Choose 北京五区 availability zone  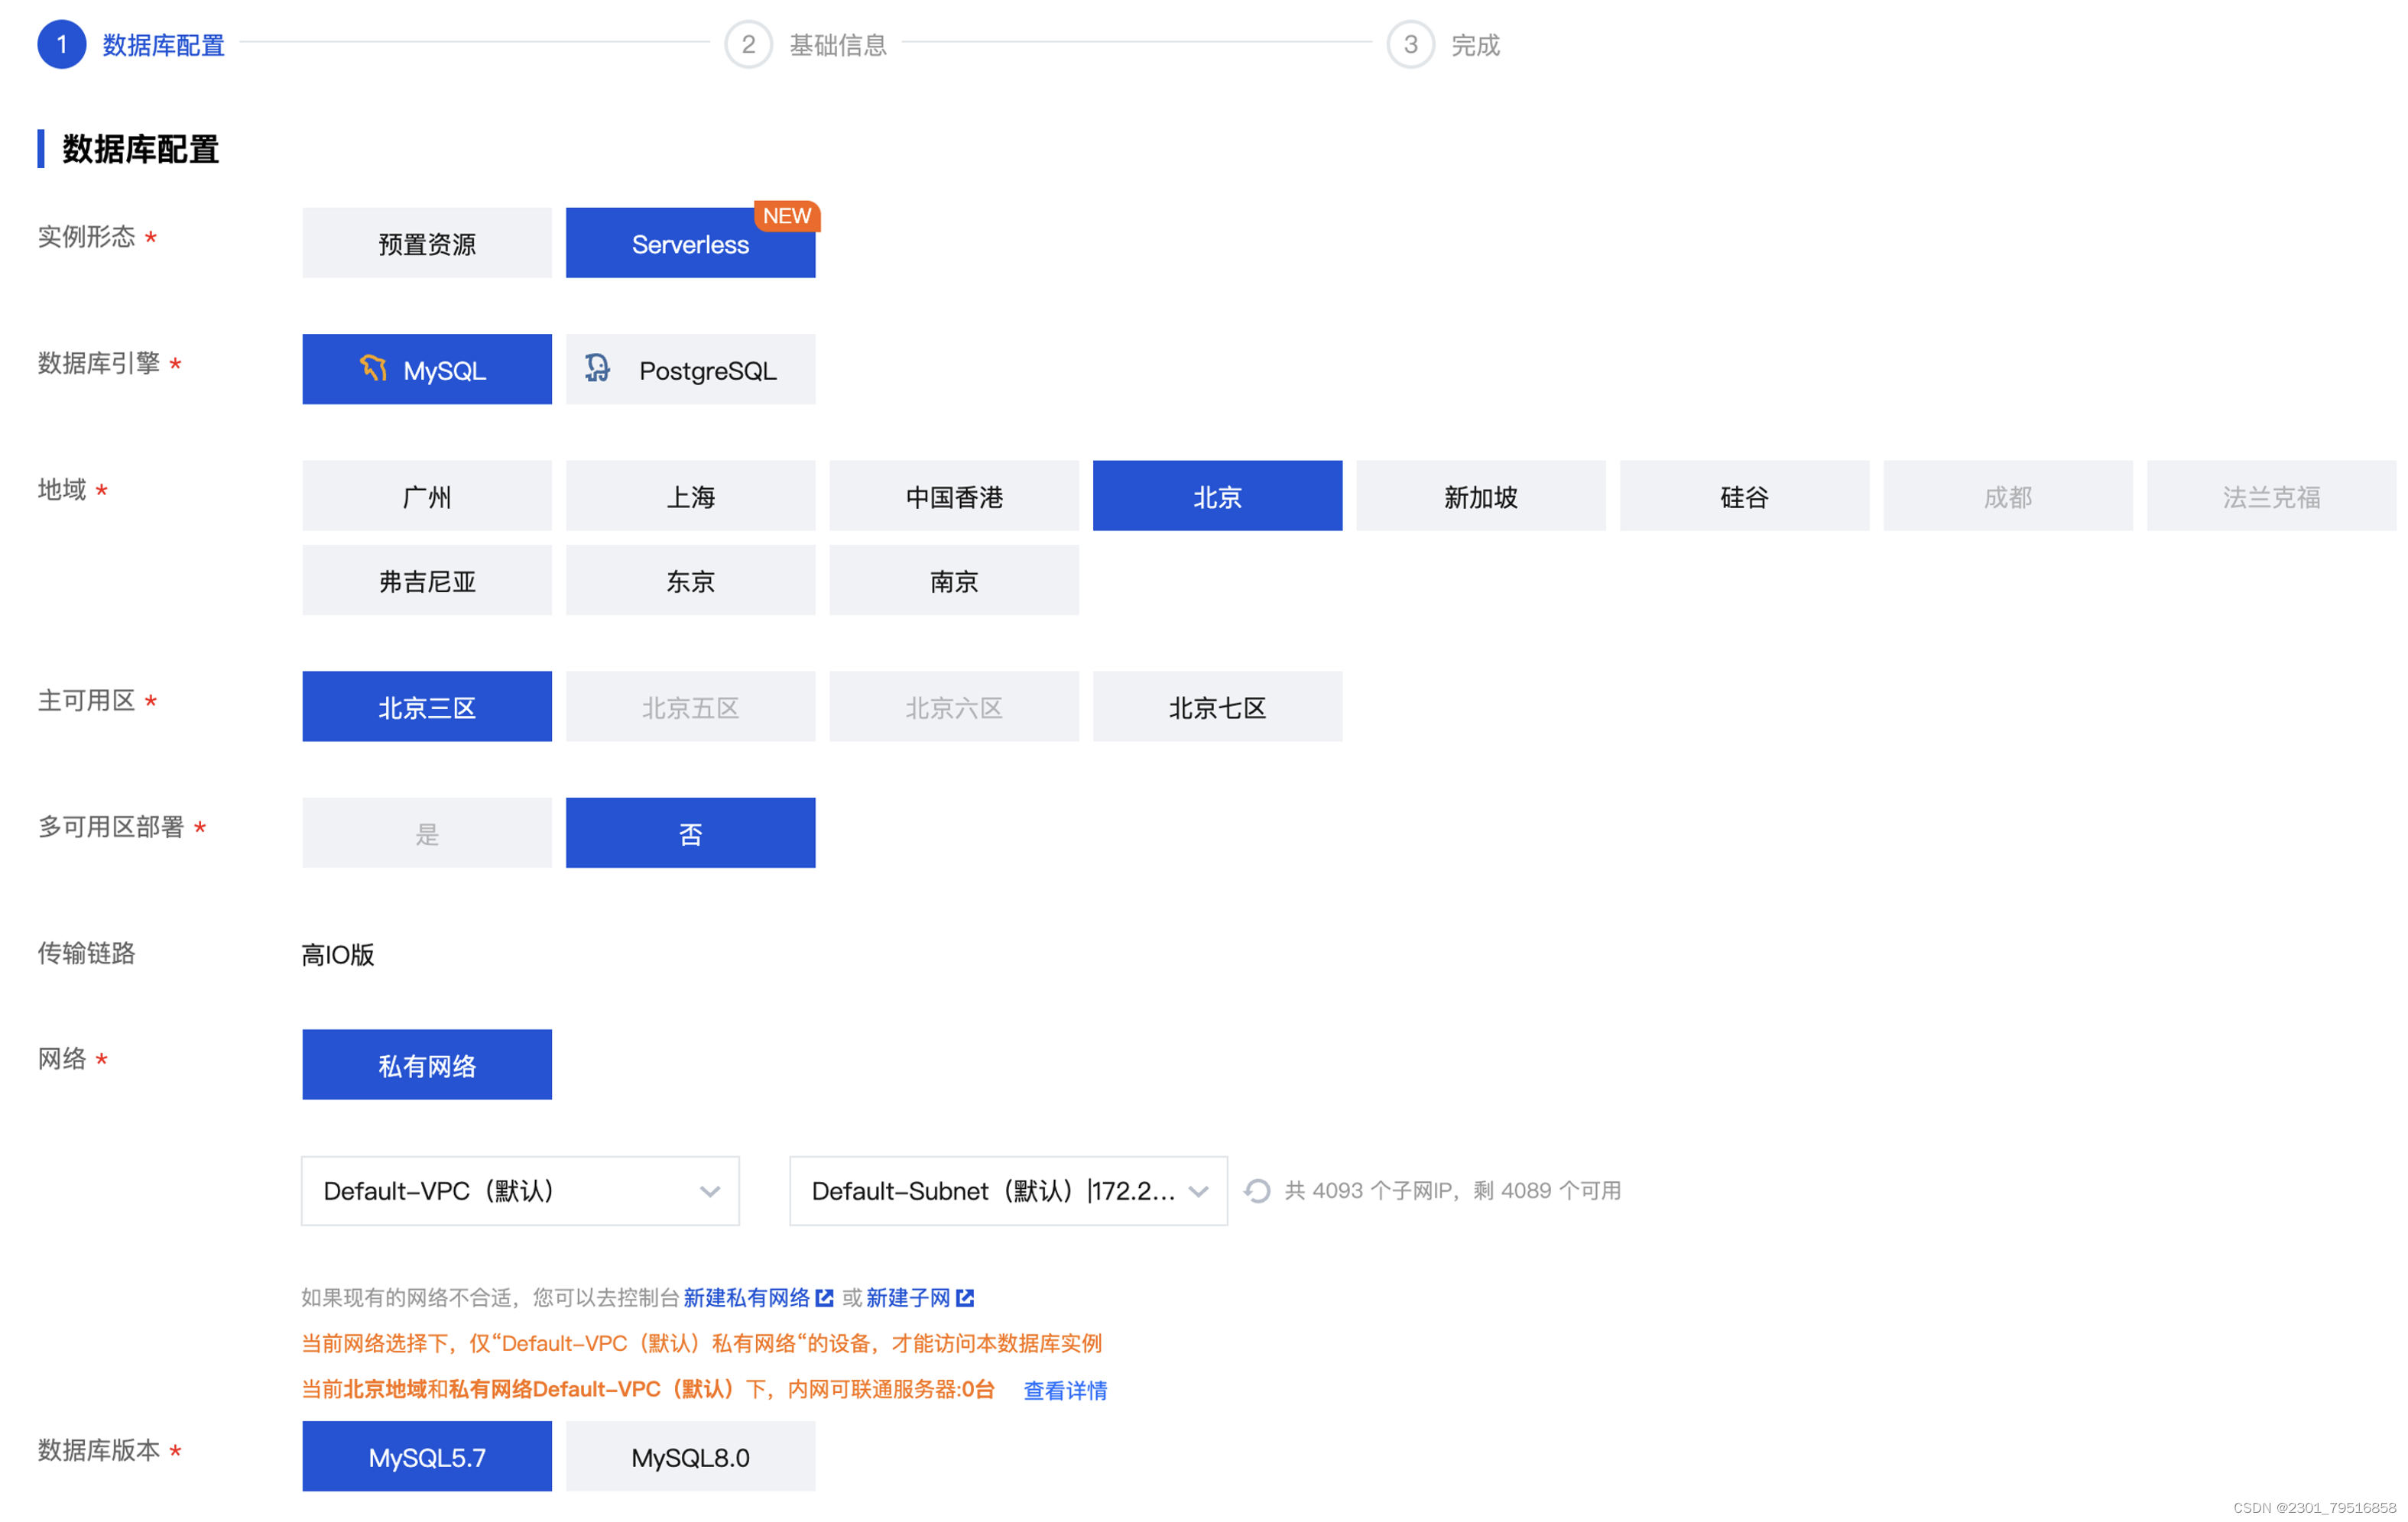690,707
